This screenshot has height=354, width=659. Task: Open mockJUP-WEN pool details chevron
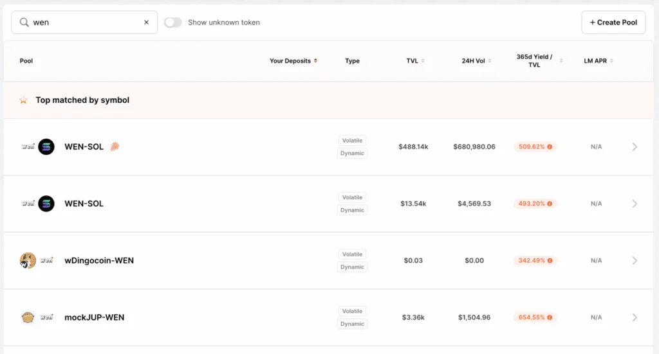click(635, 317)
